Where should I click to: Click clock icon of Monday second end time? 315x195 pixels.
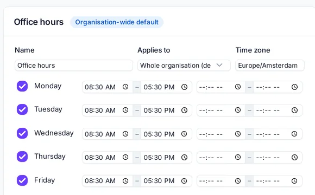[294, 87]
